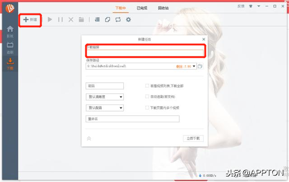The image size is (289, 182).
Task: Open settings with the gear toolbar icon
Action: [x=128, y=19]
